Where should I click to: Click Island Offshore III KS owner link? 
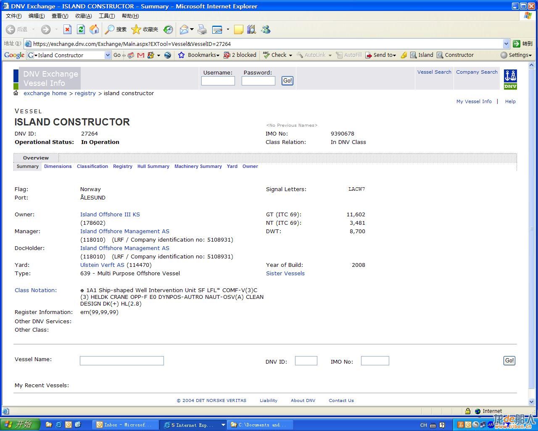(110, 214)
